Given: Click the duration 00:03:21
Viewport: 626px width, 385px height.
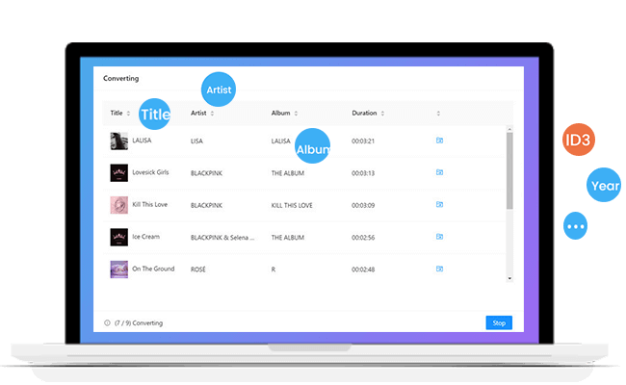Looking at the screenshot, I should 363,141.
